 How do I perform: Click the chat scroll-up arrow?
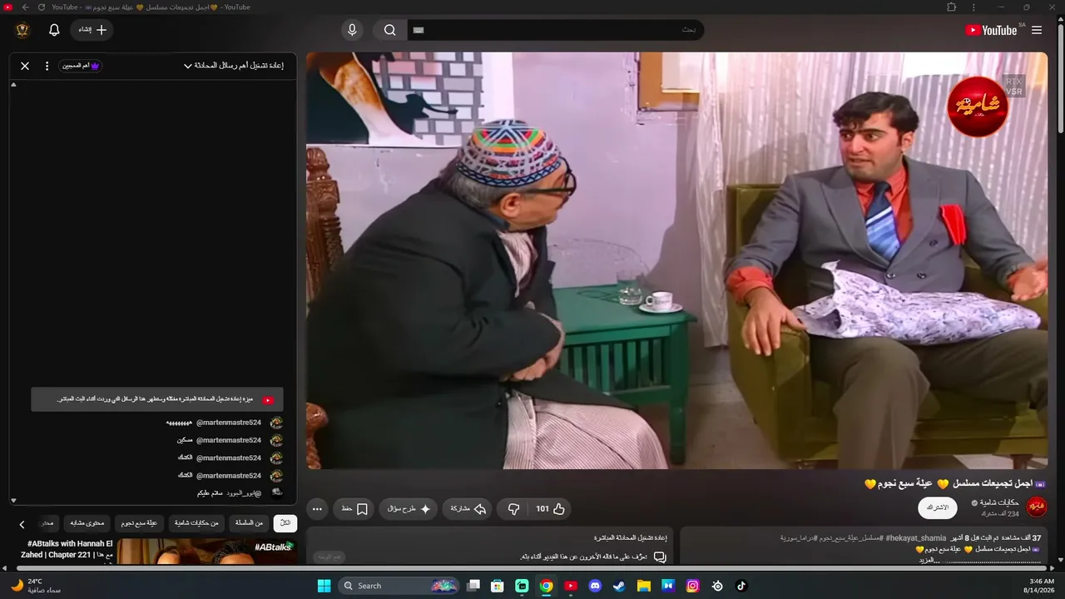[x=13, y=85]
